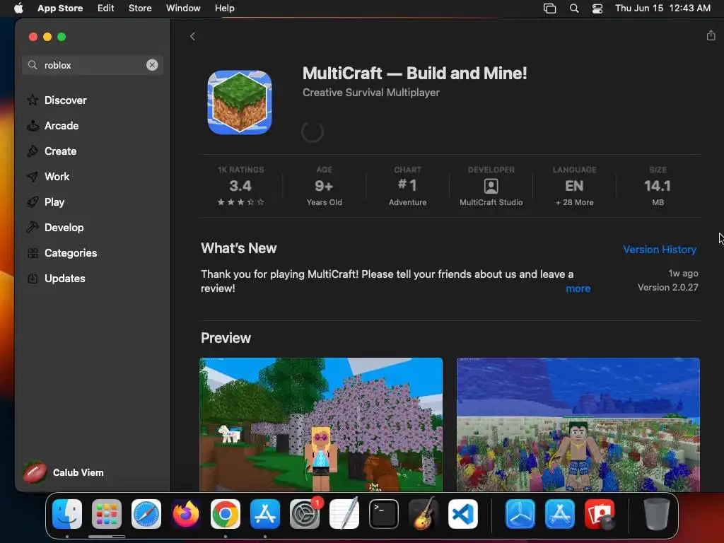Focus the roblox search field
Screen dimensions: 724x543
(93, 65)
